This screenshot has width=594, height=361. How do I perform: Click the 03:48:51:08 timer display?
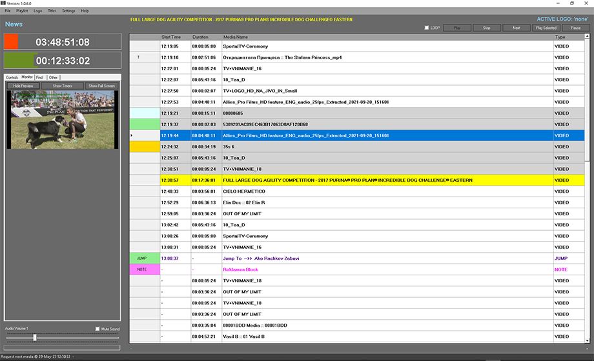63,42
